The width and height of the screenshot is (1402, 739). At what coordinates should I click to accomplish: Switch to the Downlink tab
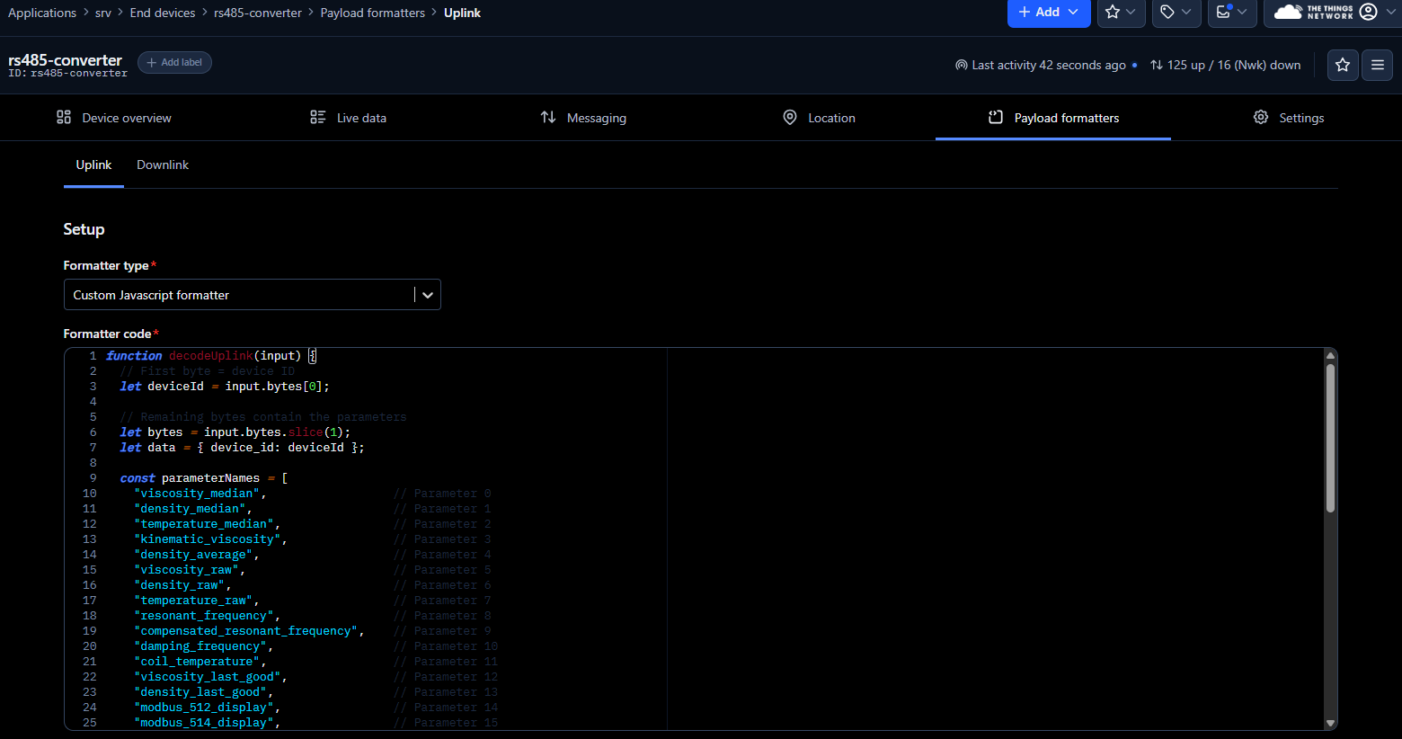[163, 165]
